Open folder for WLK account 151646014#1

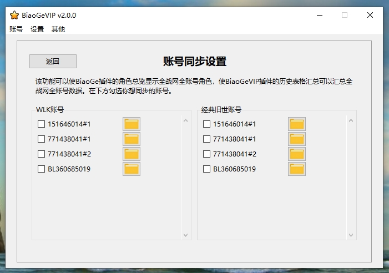pyautogui.click(x=132, y=124)
